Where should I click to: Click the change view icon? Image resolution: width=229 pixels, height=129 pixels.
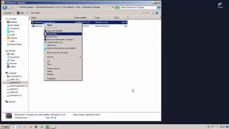144,13
